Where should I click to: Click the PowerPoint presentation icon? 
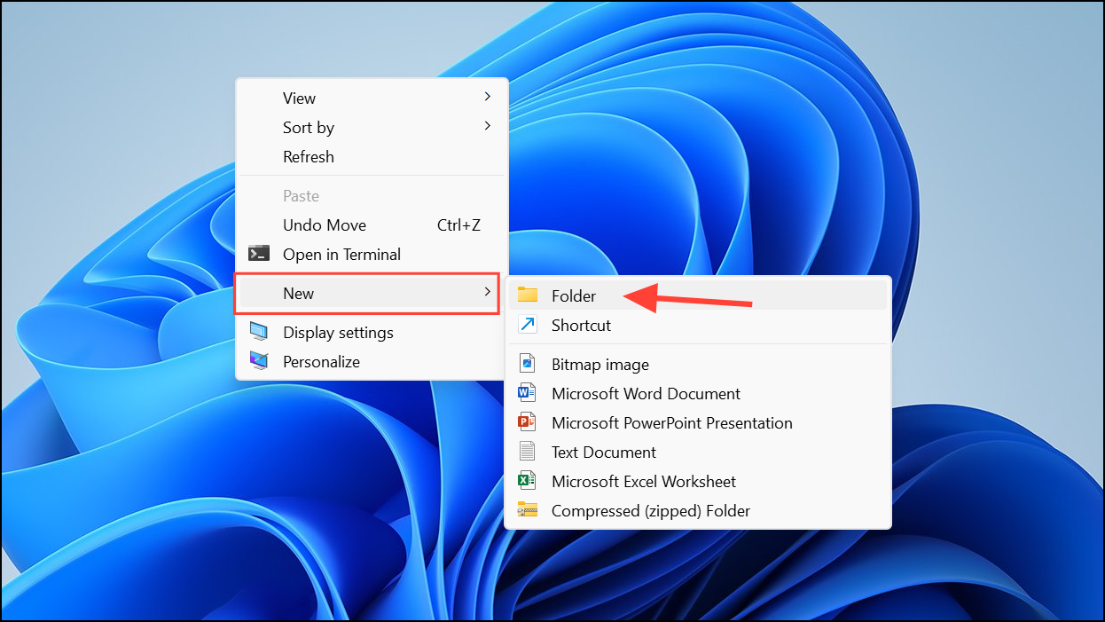(x=528, y=422)
